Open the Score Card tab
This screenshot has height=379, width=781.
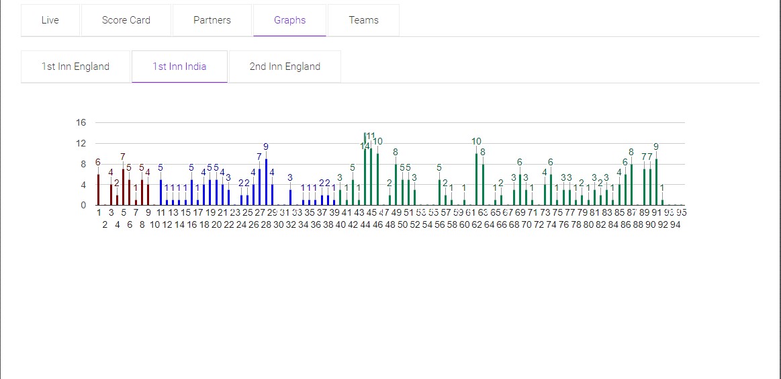point(126,20)
